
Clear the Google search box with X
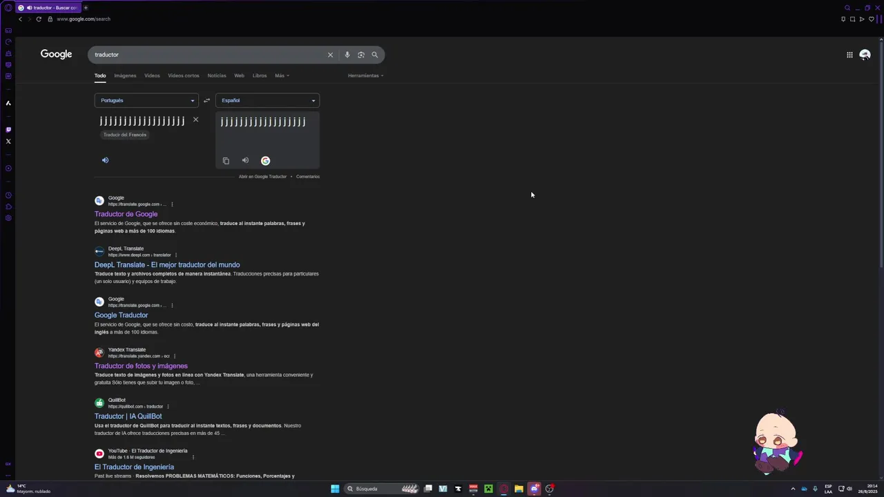[330, 55]
